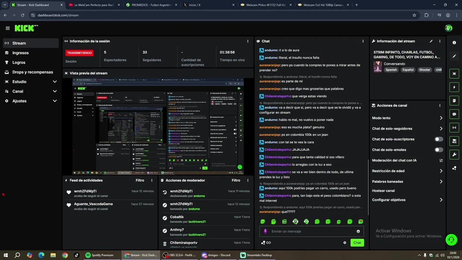Edit stream info with the header pencil icon

[431, 41]
